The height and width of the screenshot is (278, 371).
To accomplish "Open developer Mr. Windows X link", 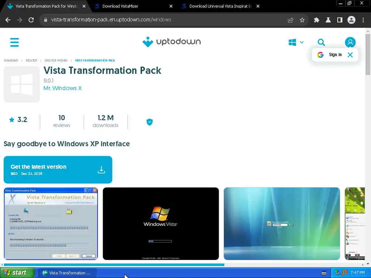I will (62, 88).
